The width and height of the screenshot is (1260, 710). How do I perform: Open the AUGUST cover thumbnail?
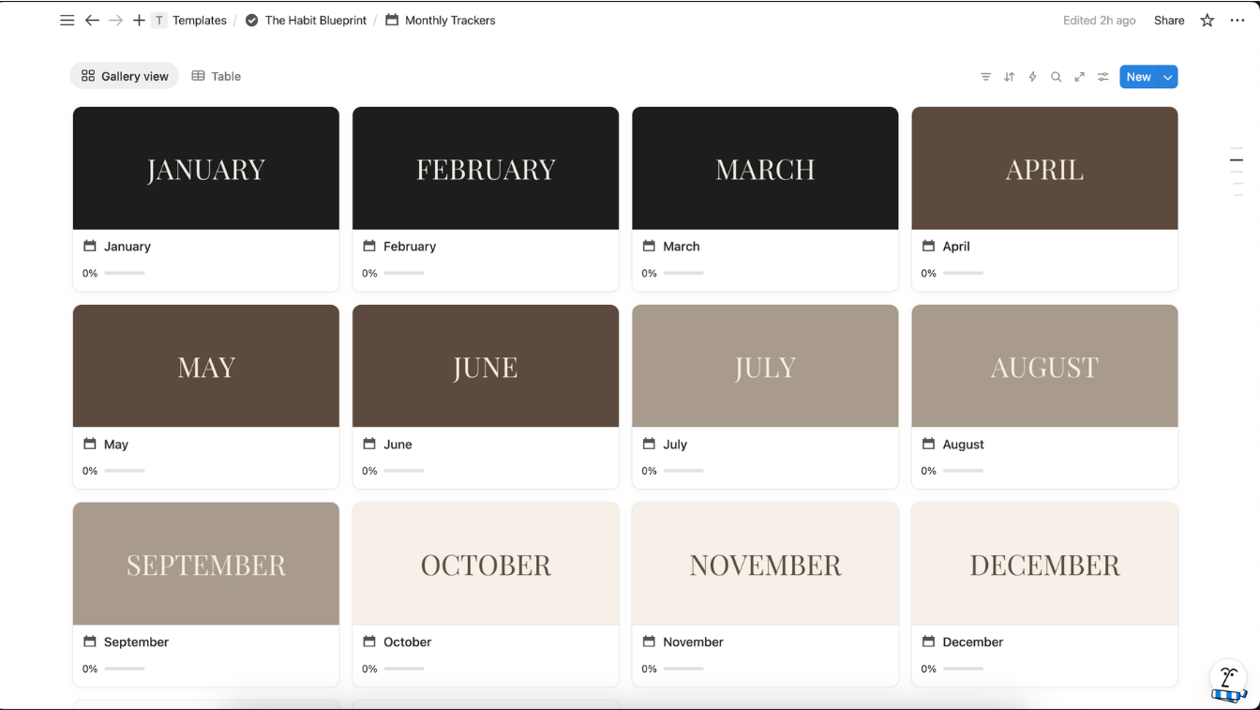tap(1044, 366)
